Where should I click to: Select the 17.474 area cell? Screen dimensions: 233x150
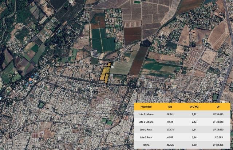click(x=170, y=130)
